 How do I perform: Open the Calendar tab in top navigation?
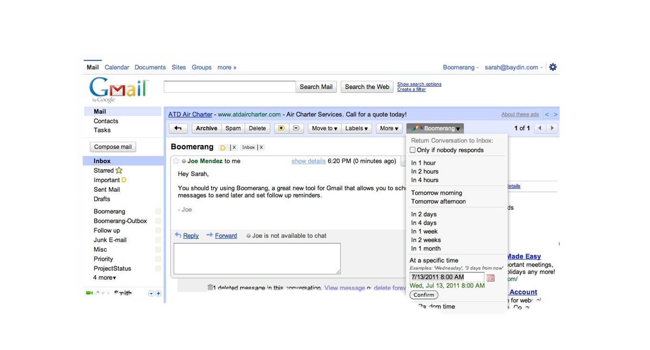coord(117,67)
